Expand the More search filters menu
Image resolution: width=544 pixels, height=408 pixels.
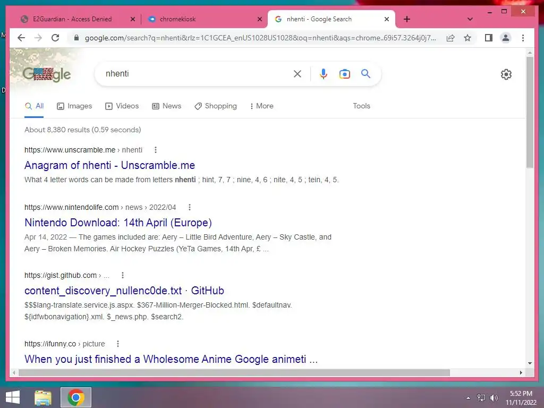click(261, 106)
